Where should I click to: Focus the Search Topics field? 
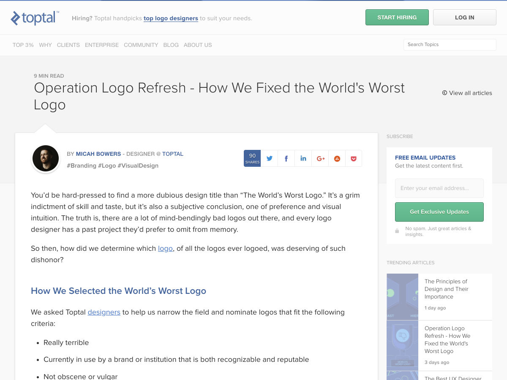(x=450, y=45)
